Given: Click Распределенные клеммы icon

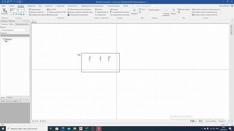Looking at the screenshot, I should click(111, 12).
